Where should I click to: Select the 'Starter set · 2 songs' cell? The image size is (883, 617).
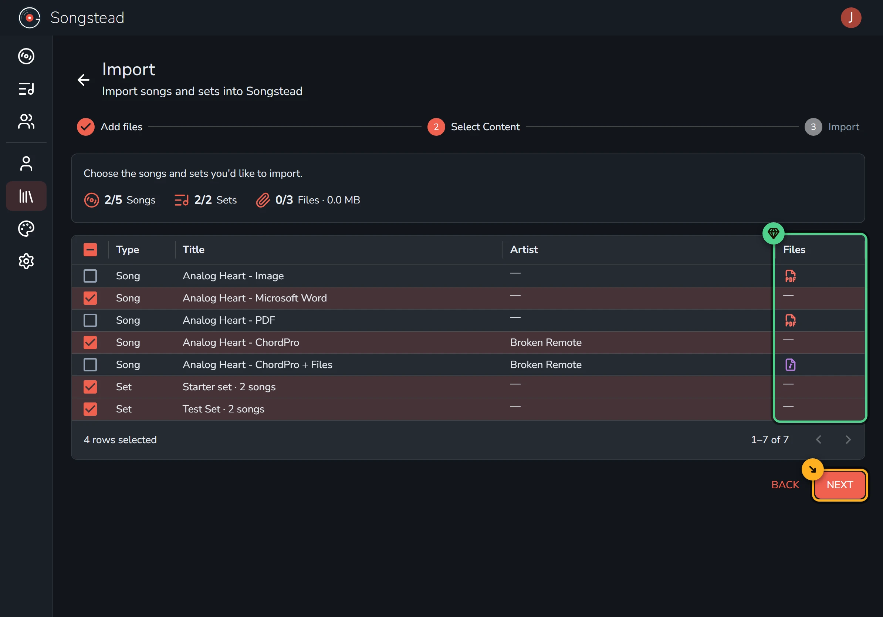[229, 387]
